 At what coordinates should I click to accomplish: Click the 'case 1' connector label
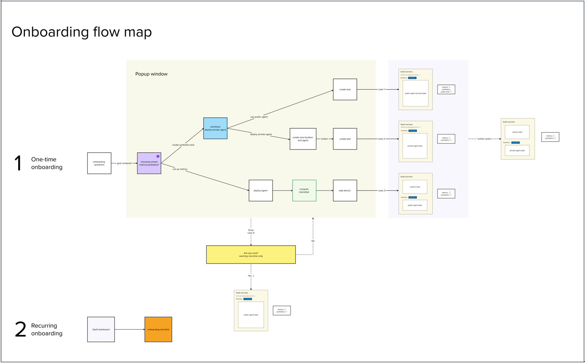[381, 89]
